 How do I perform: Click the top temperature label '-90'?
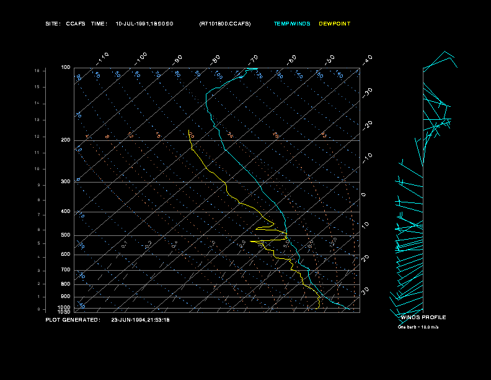click(177, 60)
